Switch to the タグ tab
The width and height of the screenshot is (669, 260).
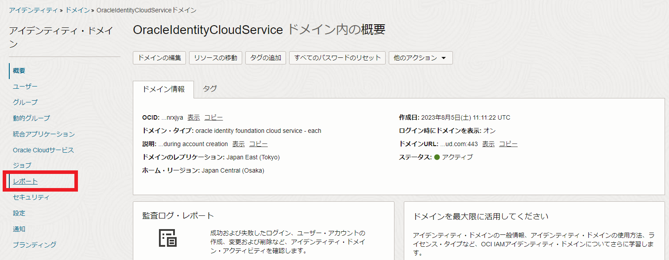(210, 89)
